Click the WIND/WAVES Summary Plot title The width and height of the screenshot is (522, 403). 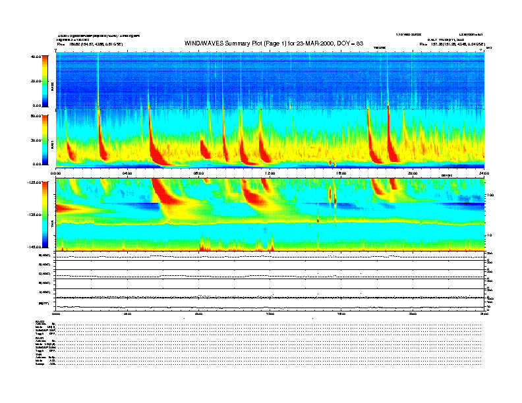274,43
